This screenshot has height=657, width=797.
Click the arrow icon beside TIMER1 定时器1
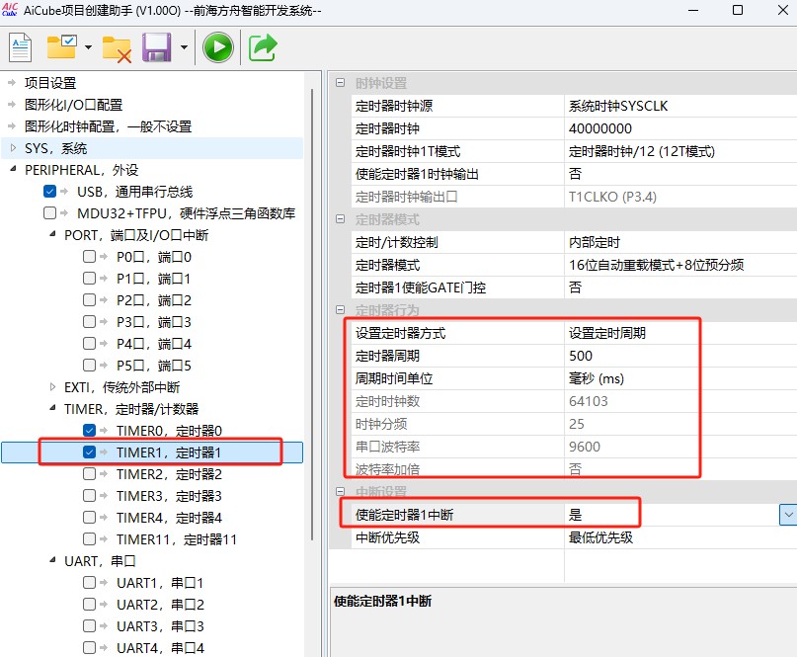(104, 452)
